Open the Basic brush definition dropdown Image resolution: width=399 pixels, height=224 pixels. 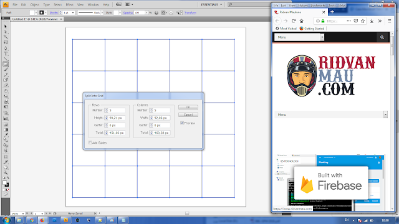102,12
